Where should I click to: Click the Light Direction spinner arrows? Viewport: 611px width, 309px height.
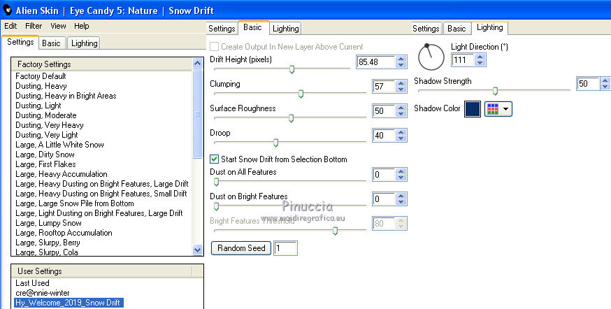click(480, 60)
